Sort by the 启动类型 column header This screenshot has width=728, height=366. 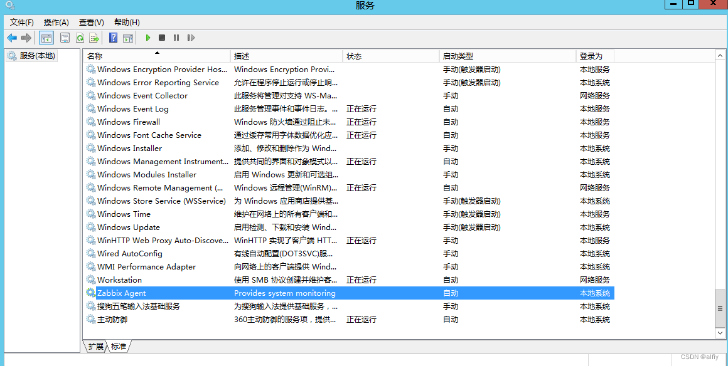point(508,56)
